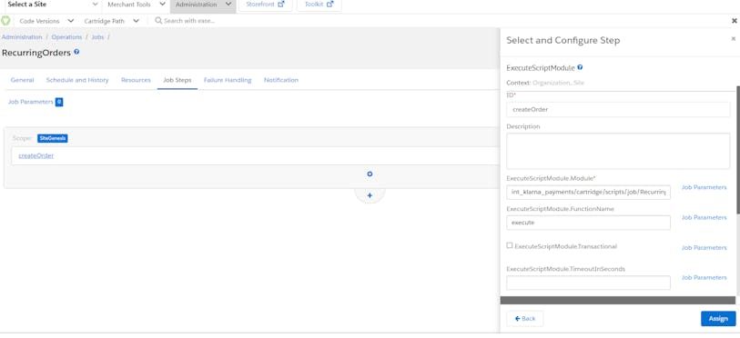The image size is (740, 338).
Task: Open help icon next to ExecuteScriptModule
Action: coord(580,67)
